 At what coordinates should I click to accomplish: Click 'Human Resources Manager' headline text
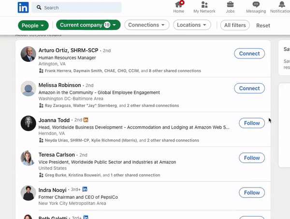tap(67, 58)
